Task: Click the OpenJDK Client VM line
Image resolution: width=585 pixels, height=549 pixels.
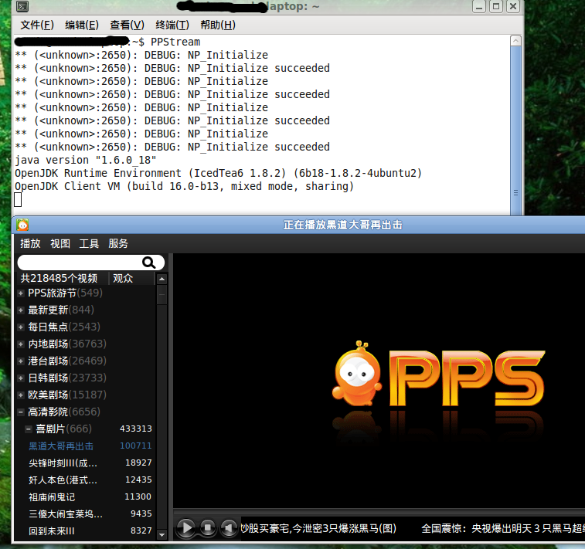Action: tap(184, 186)
